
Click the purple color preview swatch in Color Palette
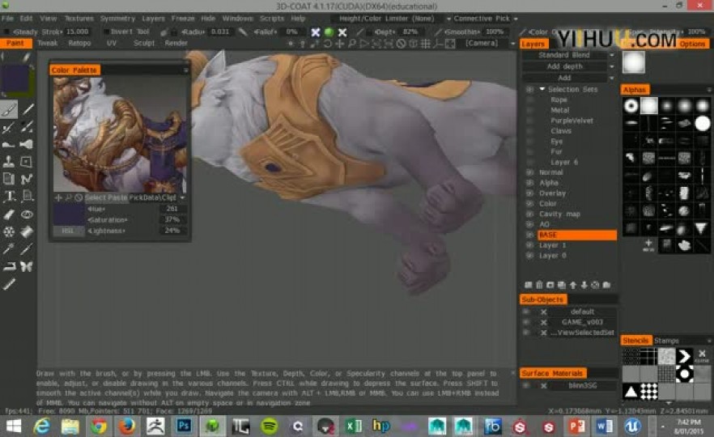pyautogui.click(x=69, y=214)
